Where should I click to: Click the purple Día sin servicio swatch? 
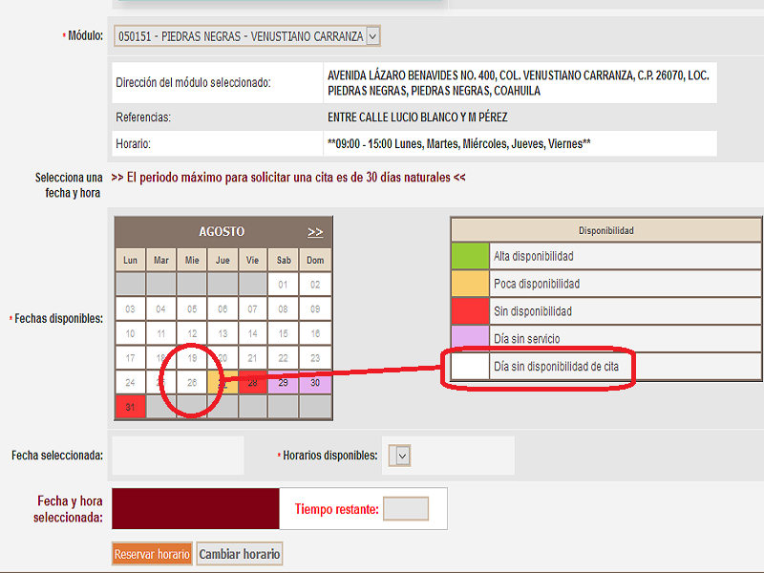[x=470, y=339]
